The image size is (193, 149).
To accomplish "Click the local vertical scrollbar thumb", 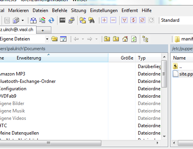I will click(164, 74).
